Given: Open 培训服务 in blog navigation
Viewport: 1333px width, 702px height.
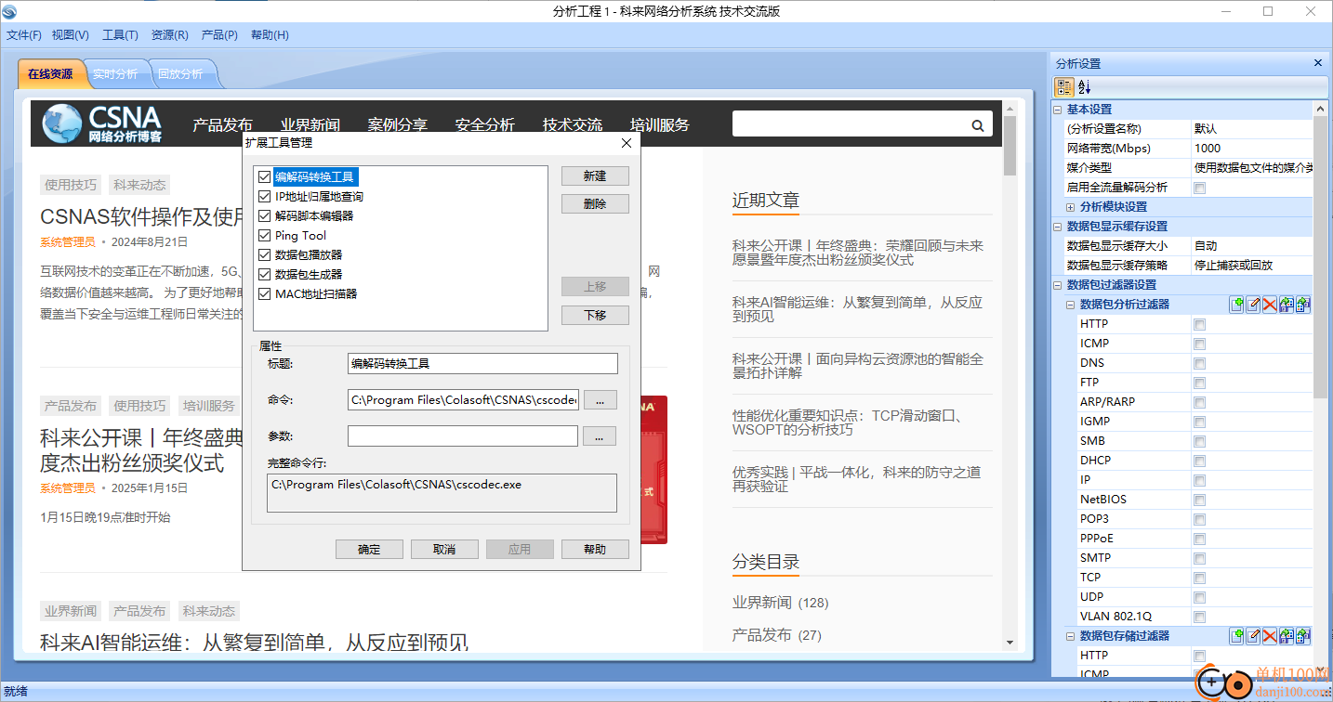Looking at the screenshot, I should pyautogui.click(x=659, y=125).
